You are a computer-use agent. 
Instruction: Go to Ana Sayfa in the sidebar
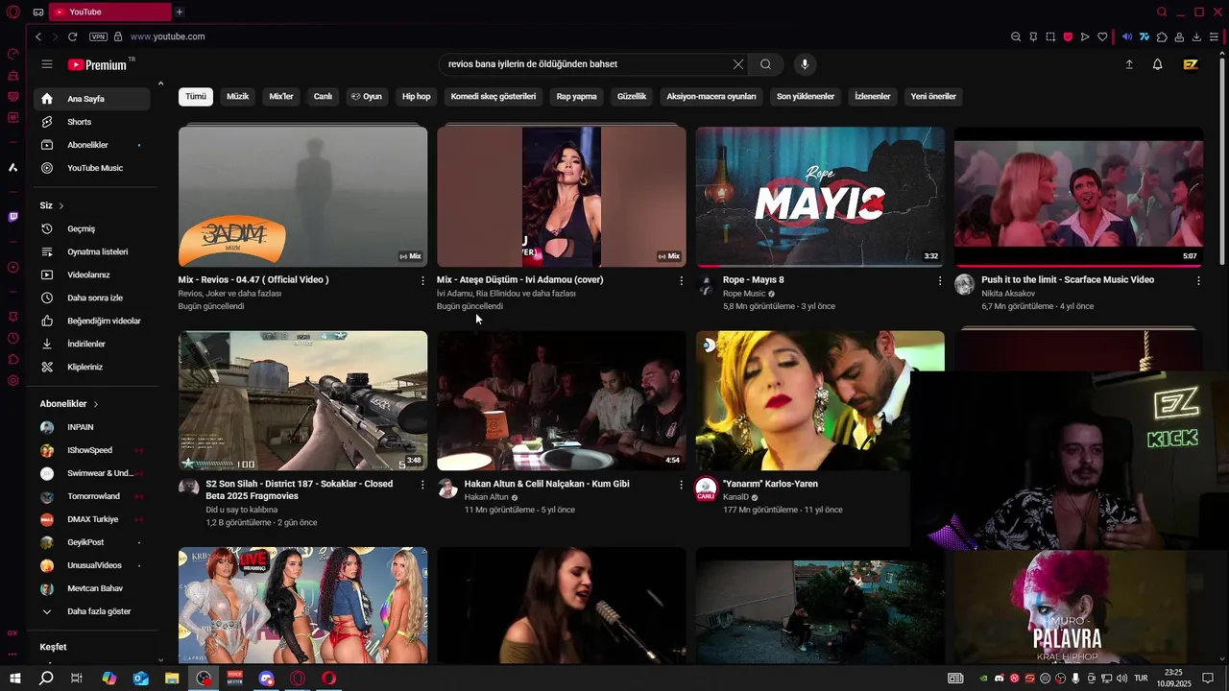92,99
